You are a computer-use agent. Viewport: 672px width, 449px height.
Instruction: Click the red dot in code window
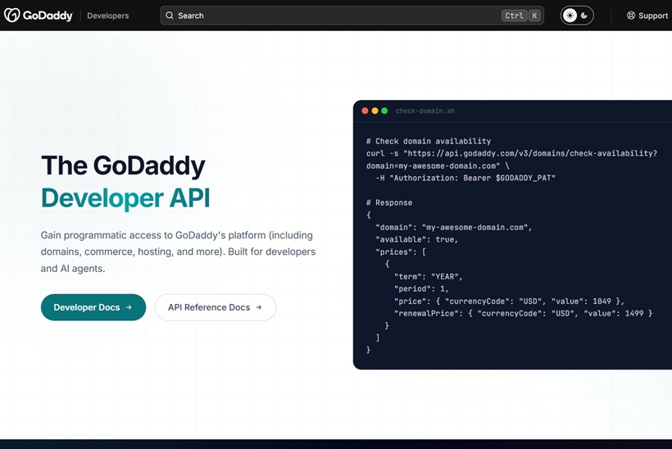[x=365, y=111]
